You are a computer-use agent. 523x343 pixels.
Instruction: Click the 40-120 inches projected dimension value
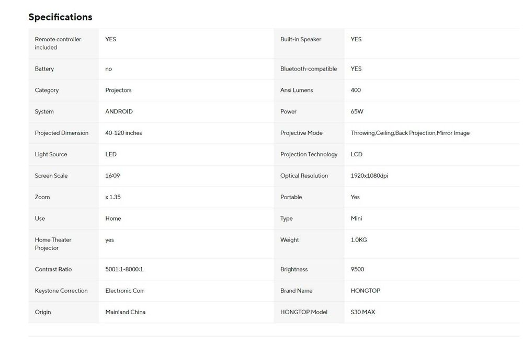click(x=123, y=133)
